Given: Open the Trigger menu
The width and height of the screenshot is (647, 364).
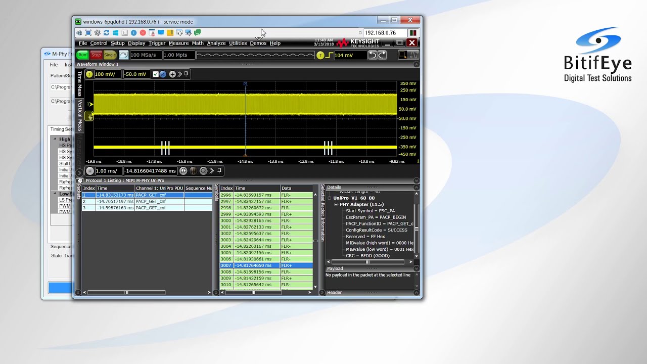Looking at the screenshot, I should (157, 43).
